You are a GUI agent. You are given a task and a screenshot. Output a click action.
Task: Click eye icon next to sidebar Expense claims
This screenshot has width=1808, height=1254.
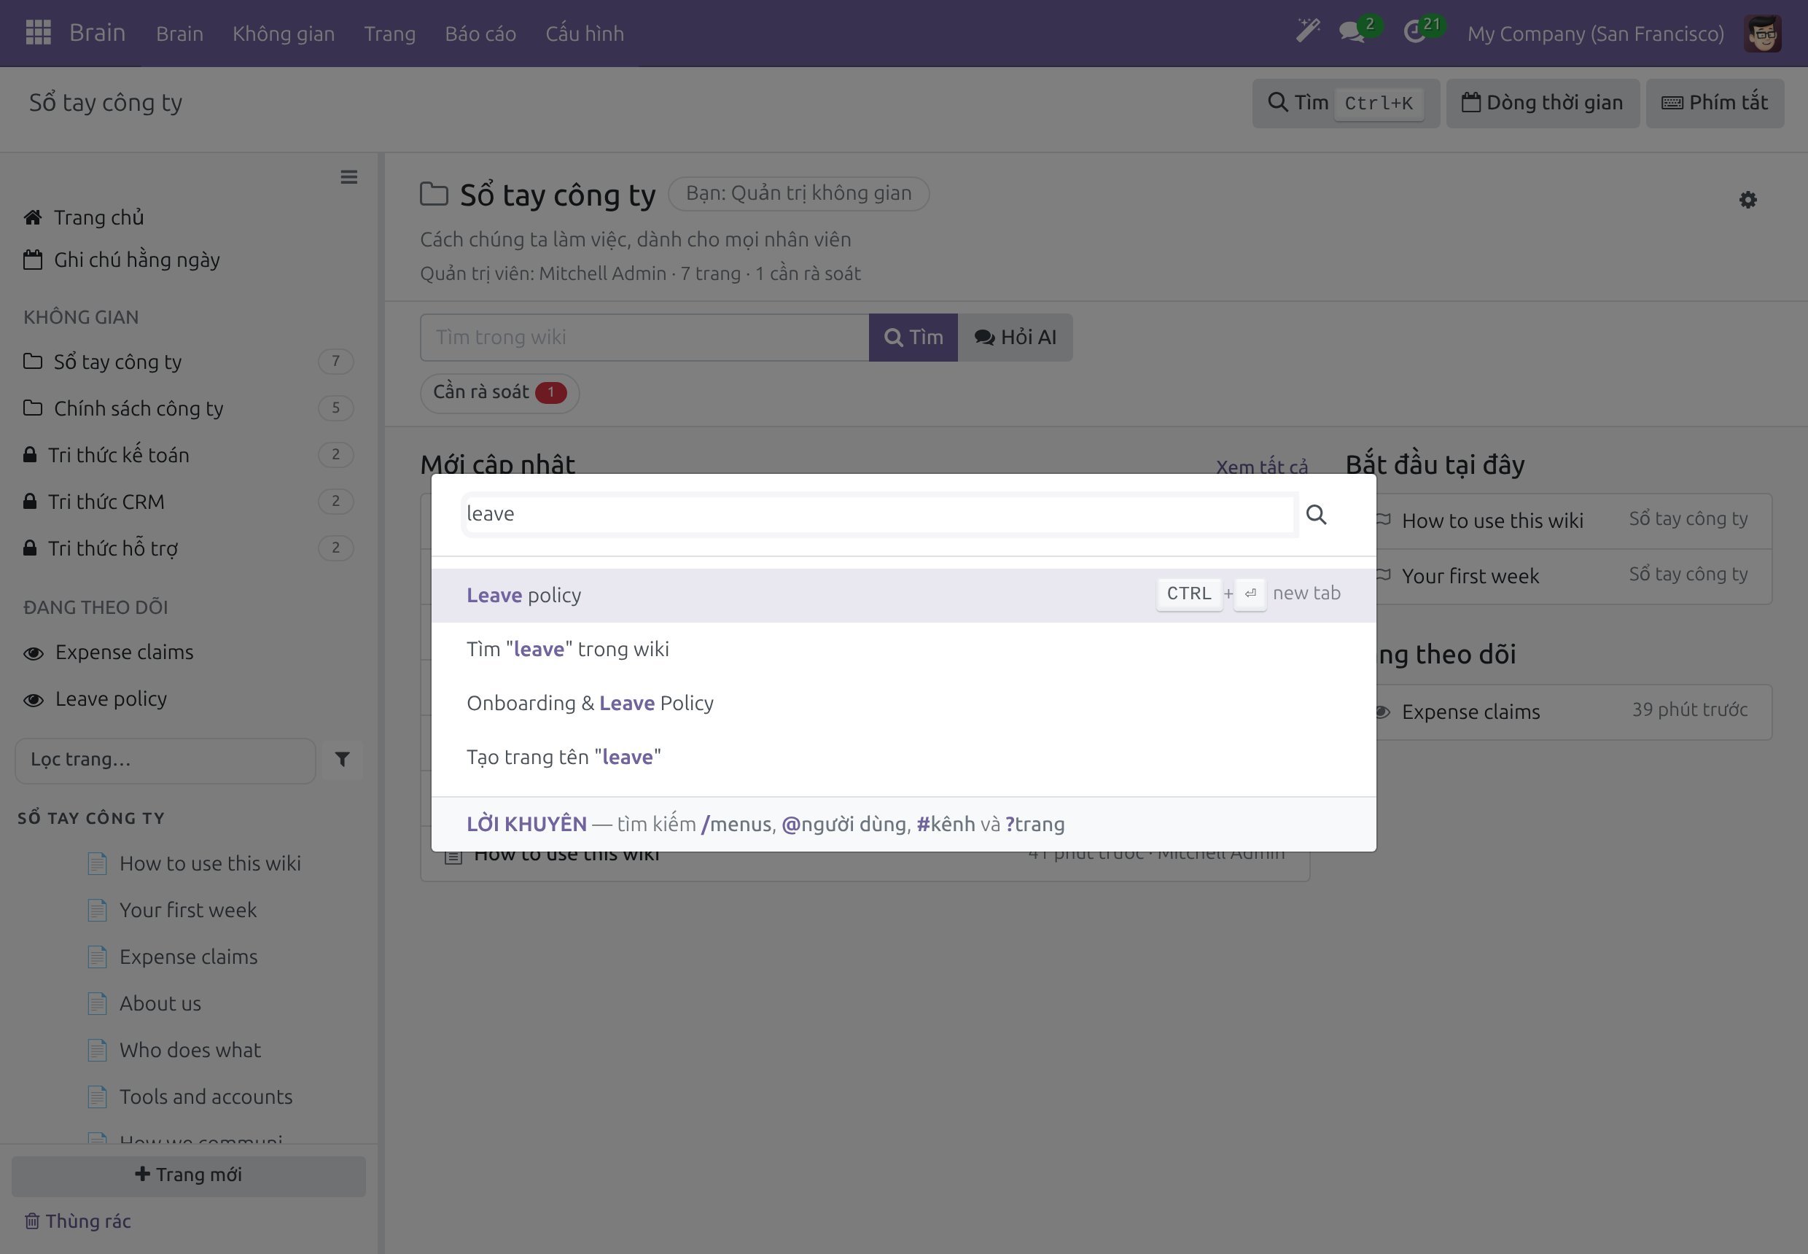[x=33, y=653]
